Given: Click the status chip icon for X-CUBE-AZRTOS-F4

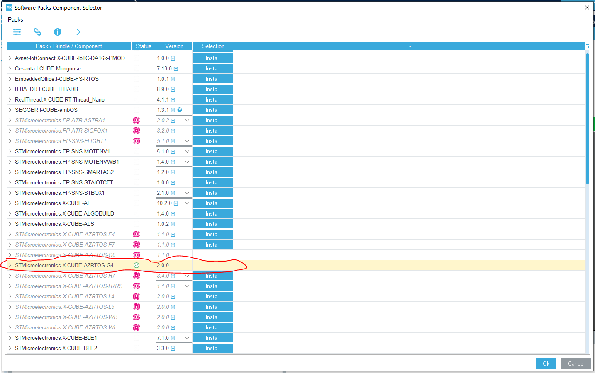Looking at the screenshot, I should pyautogui.click(x=137, y=234).
